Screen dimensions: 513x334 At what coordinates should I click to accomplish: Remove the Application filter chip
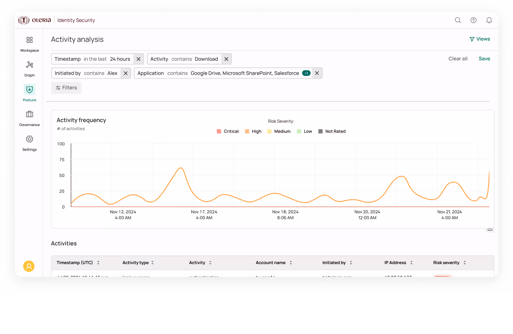(x=317, y=73)
